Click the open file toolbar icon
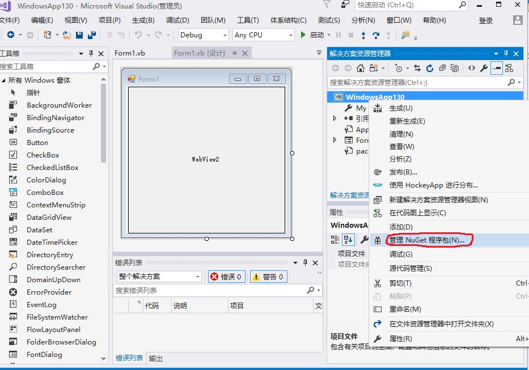This screenshot has height=370, width=529. click(x=66, y=35)
